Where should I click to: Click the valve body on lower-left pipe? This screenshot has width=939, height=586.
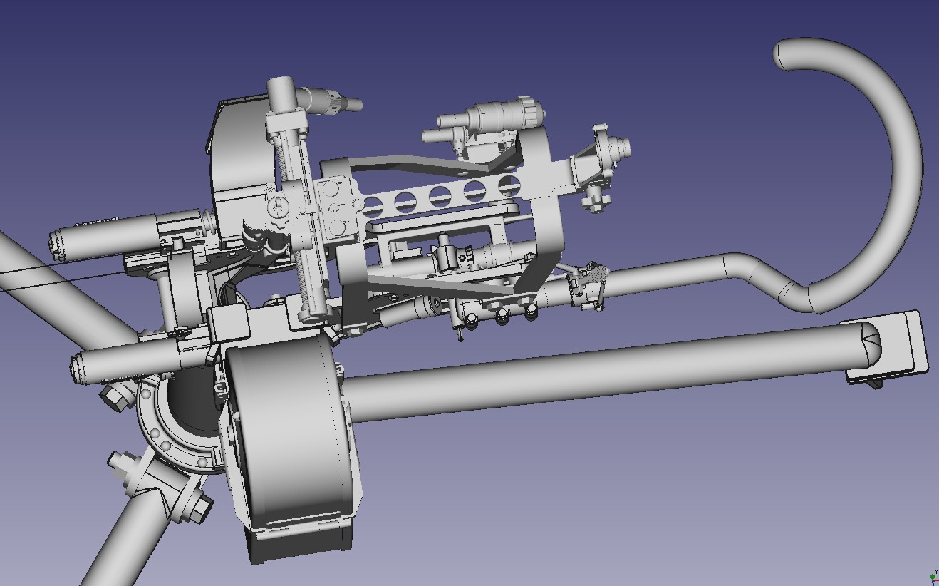(x=160, y=483)
